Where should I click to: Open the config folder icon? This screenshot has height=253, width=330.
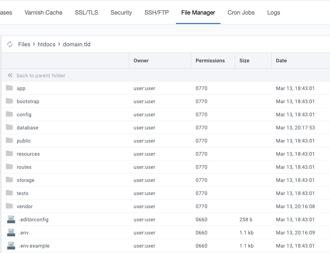(9, 114)
